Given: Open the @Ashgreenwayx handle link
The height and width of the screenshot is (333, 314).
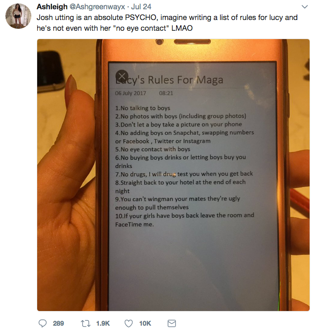Looking at the screenshot, I should point(97,7).
